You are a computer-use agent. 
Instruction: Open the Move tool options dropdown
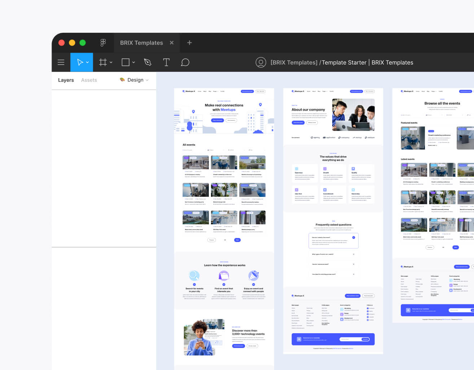[x=87, y=62]
